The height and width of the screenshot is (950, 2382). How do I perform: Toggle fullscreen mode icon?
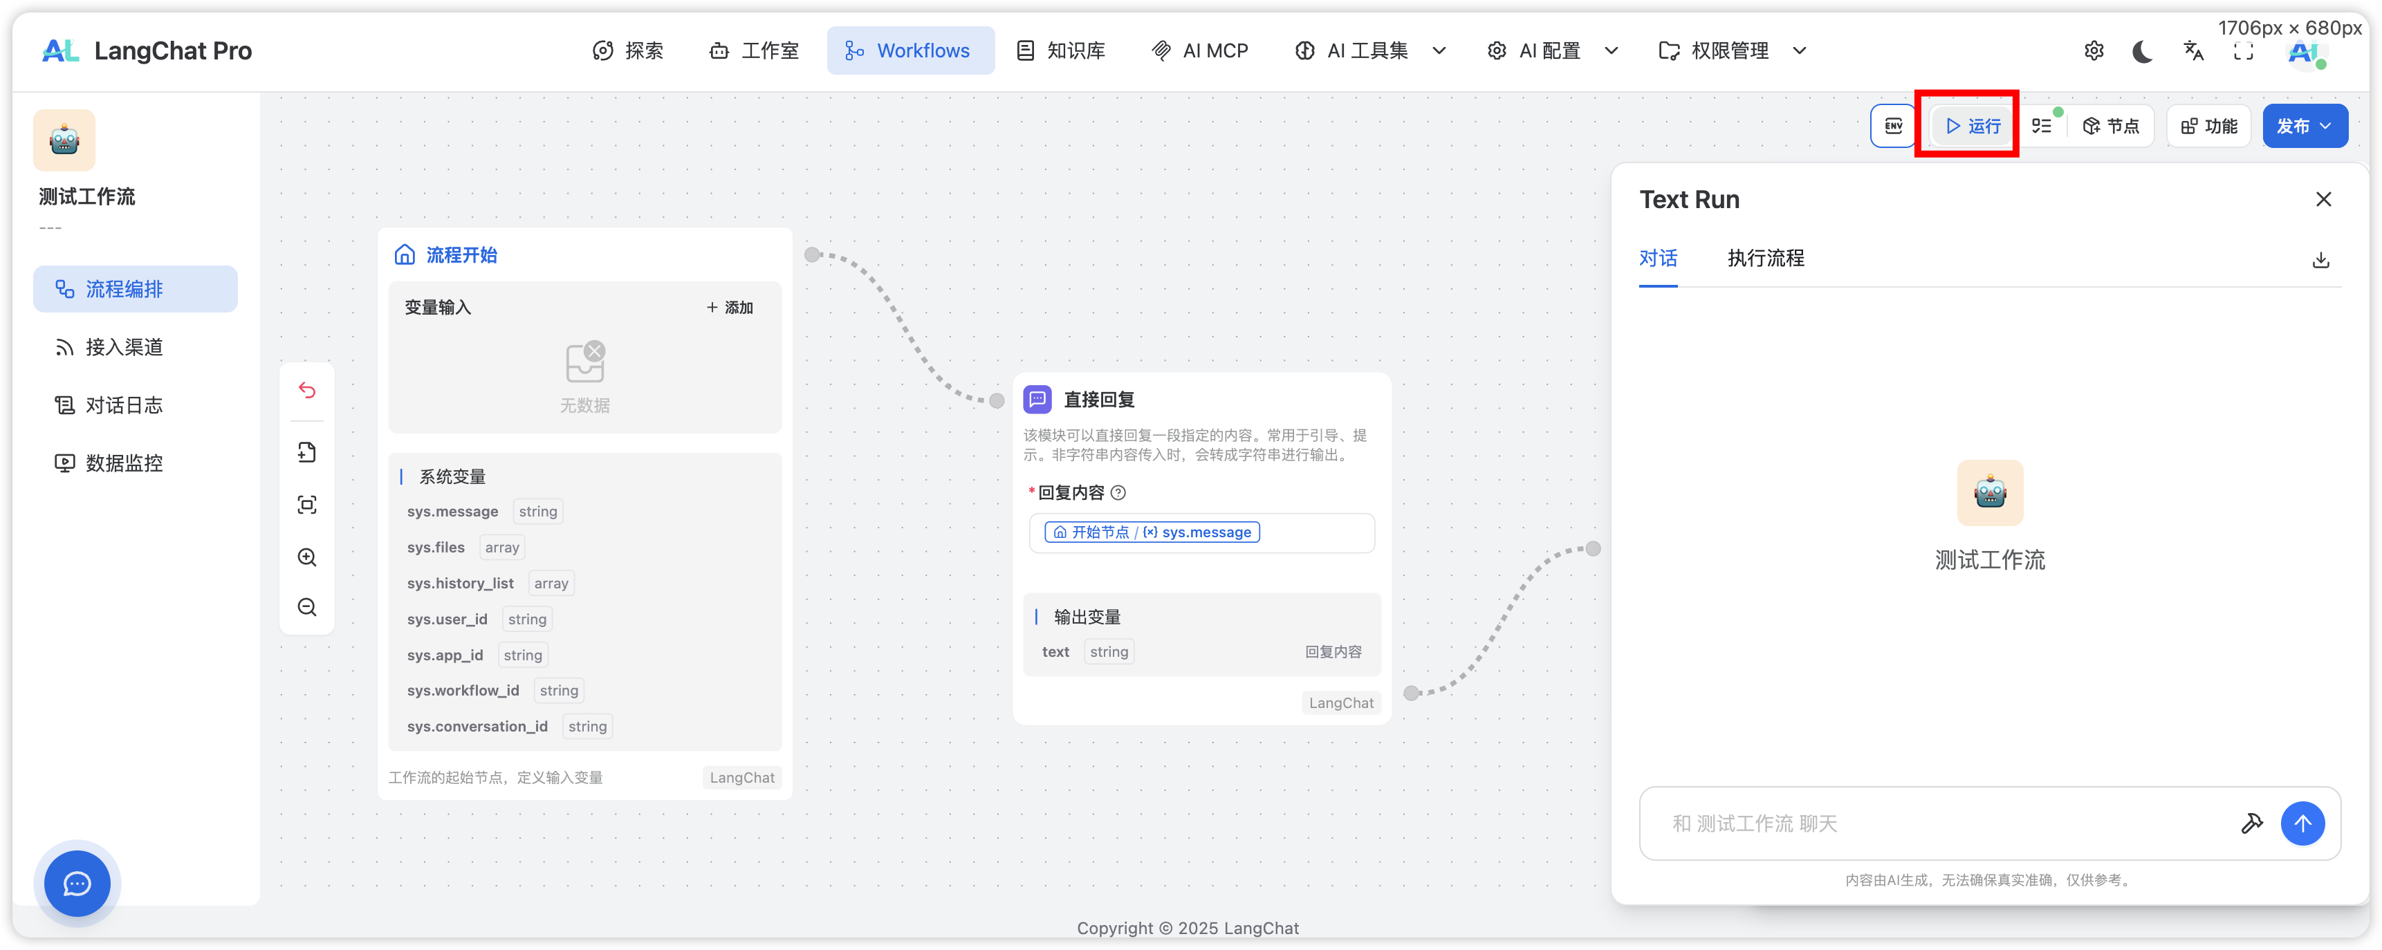pos(2243,51)
